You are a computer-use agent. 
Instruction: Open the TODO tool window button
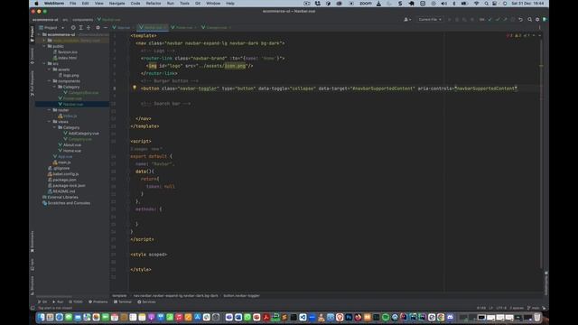pos(76,302)
